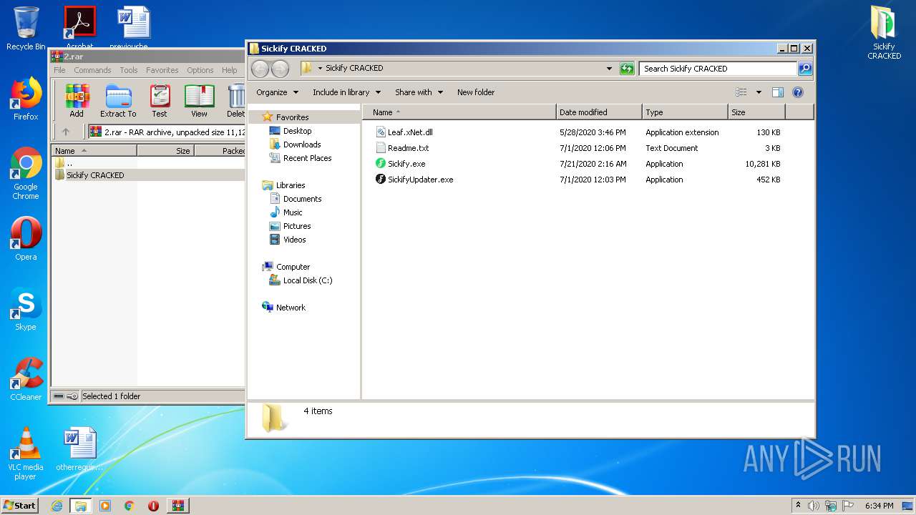This screenshot has height=515, width=916.
Task: Click the WinRAR taskbar button
Action: [178, 506]
